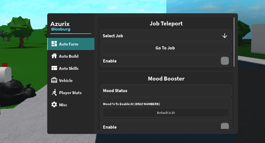
Task: Click the Misc gear icon
Action: (x=54, y=105)
